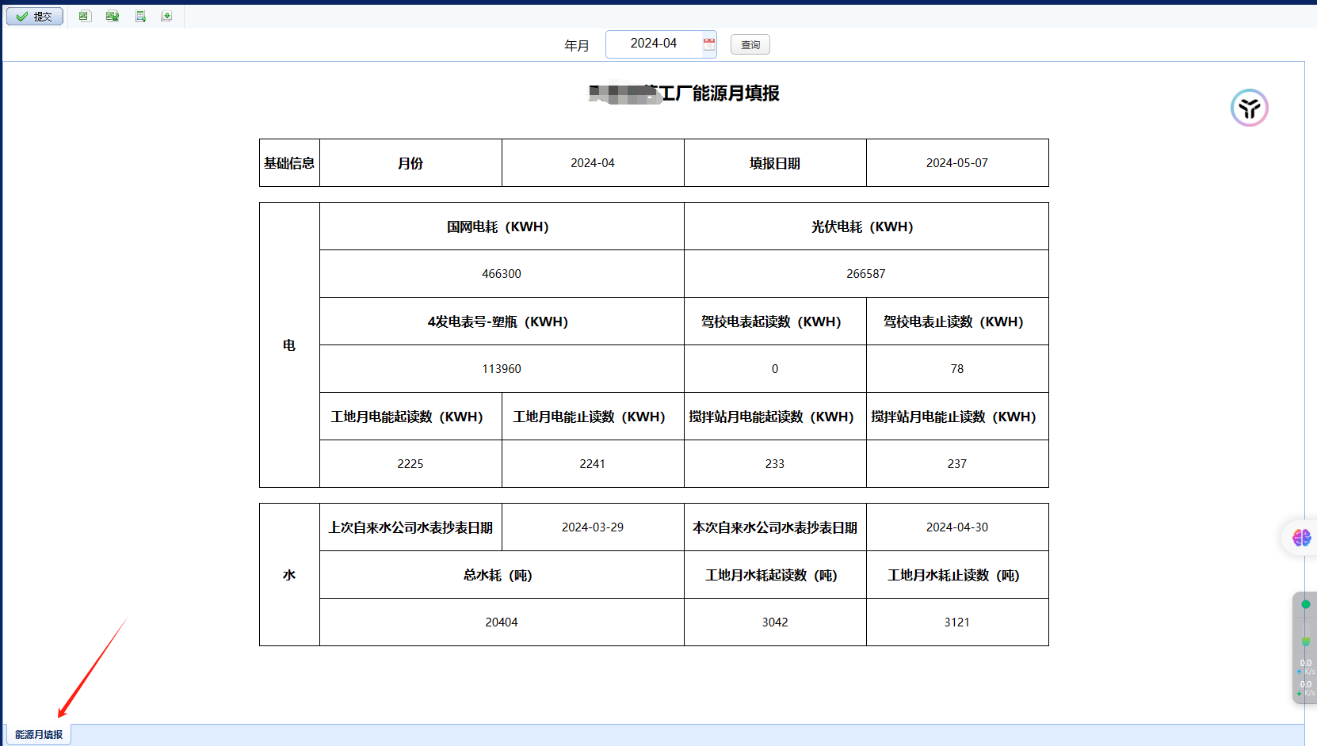
Task: Select the 基础信息 header cell
Action: (289, 163)
